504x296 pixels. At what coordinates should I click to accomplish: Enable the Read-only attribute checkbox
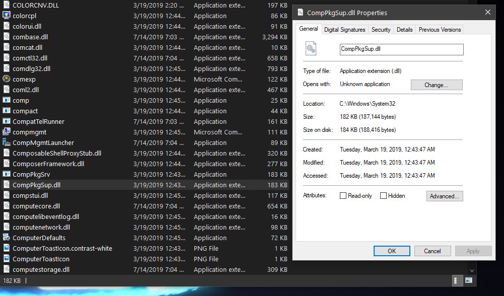pyautogui.click(x=343, y=196)
